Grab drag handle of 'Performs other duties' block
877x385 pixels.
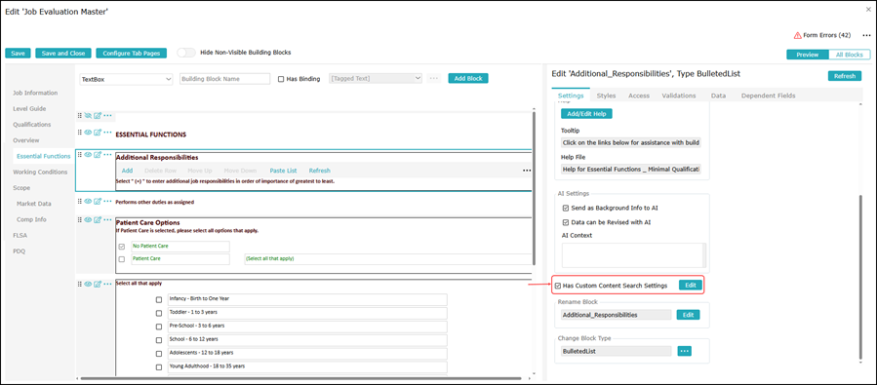click(x=79, y=201)
